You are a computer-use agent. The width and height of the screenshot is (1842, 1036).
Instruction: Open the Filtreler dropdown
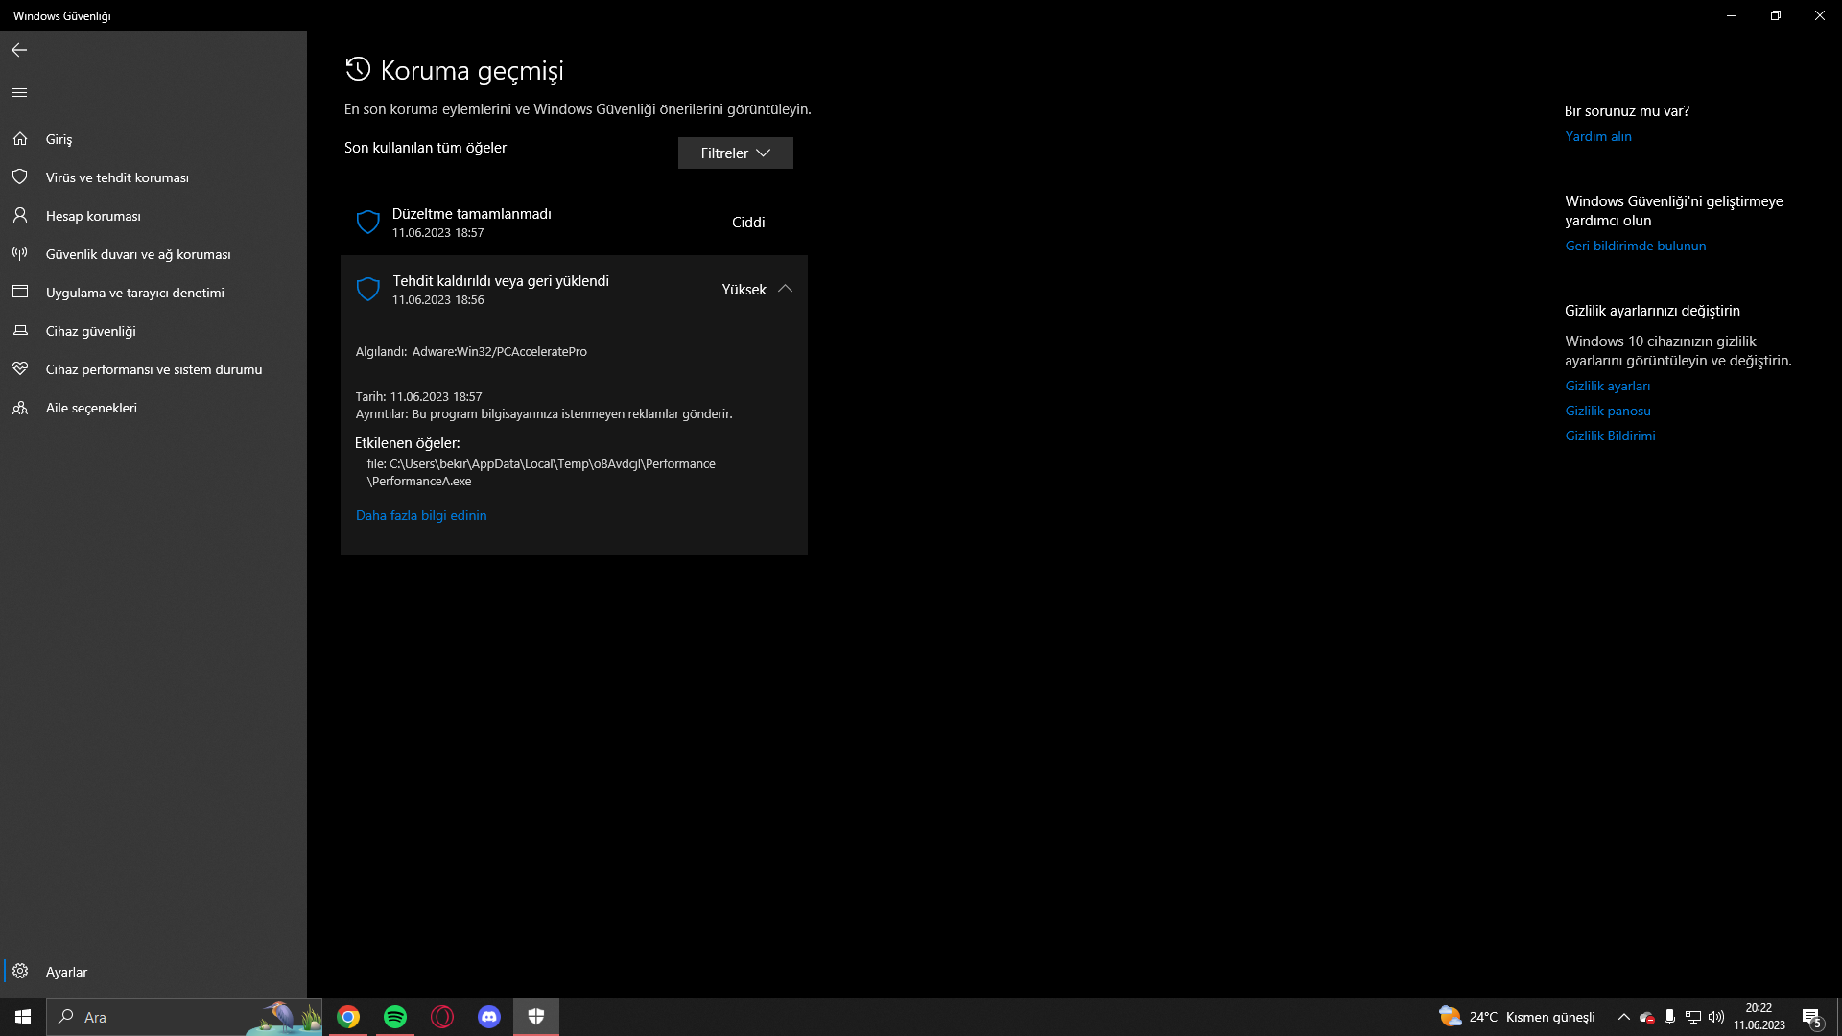[735, 153]
